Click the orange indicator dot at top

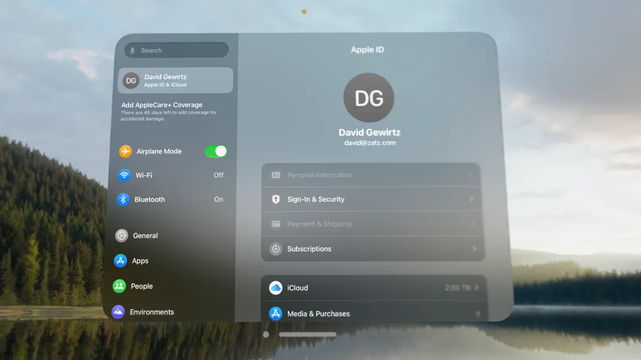pyautogui.click(x=304, y=11)
